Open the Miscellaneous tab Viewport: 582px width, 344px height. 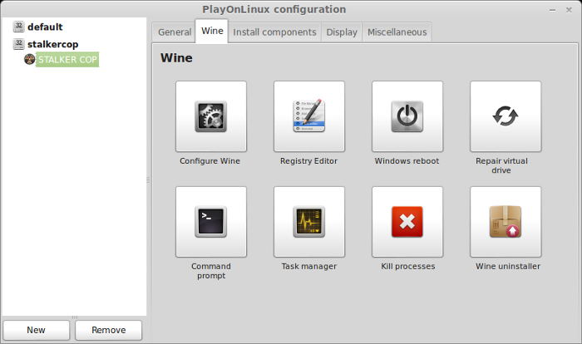click(397, 32)
